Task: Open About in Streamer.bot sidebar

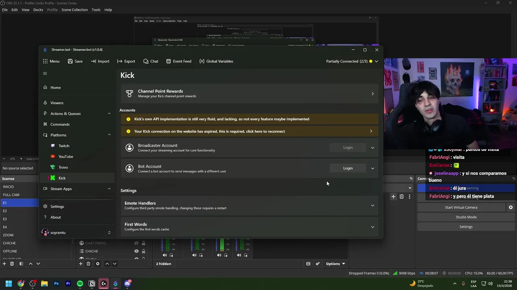Action: pos(77,217)
